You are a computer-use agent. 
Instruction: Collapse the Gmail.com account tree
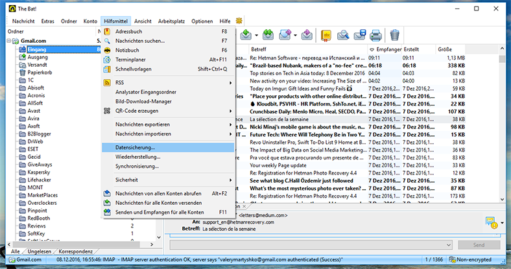coord(9,41)
